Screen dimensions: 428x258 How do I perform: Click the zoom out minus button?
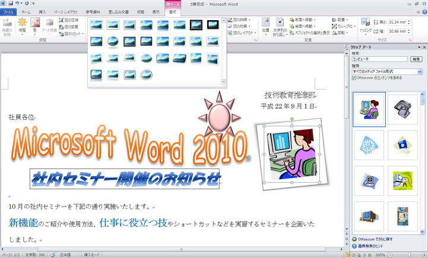point(390,255)
